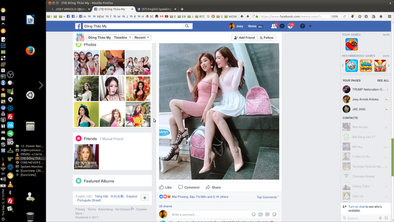Click the Firefox icon on the desktop

coord(30,51)
